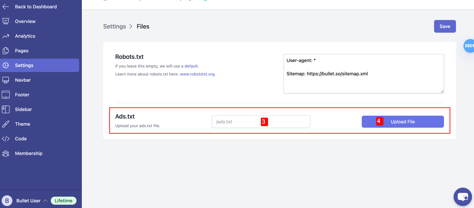
Task: Click the Settings gear icon
Action: point(6,65)
